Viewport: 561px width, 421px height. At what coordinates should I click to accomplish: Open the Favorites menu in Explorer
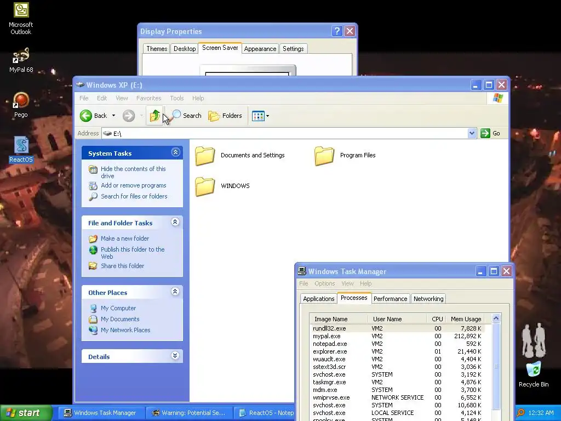[148, 98]
